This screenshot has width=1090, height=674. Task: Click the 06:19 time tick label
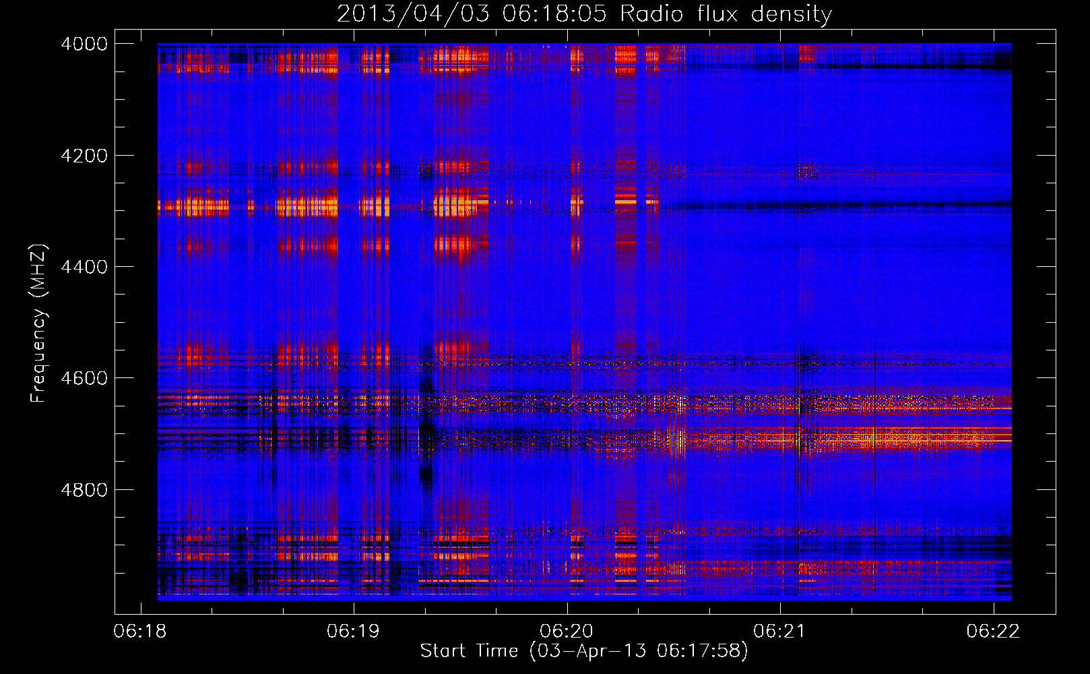click(x=354, y=631)
